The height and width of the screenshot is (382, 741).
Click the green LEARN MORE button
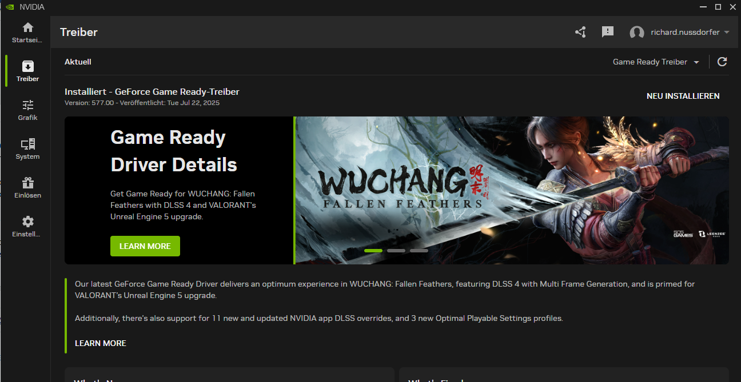tap(145, 246)
